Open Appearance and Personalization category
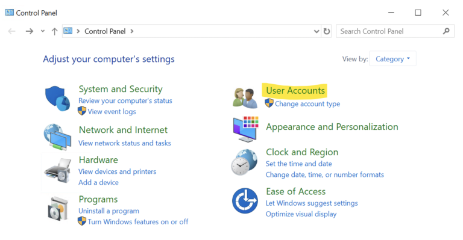Screen dimensions: 463x240 click(x=332, y=127)
